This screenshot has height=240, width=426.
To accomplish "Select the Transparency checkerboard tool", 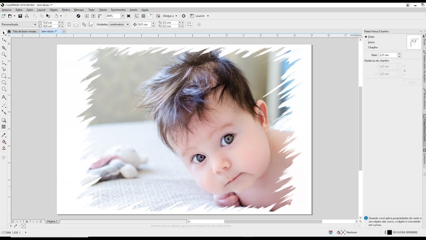I will (4, 127).
